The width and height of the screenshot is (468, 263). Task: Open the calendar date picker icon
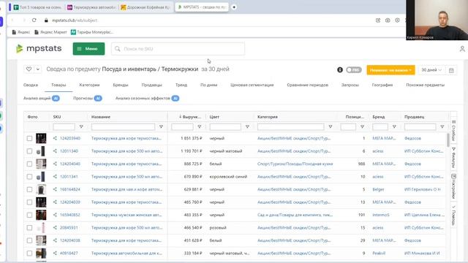[x=451, y=70]
